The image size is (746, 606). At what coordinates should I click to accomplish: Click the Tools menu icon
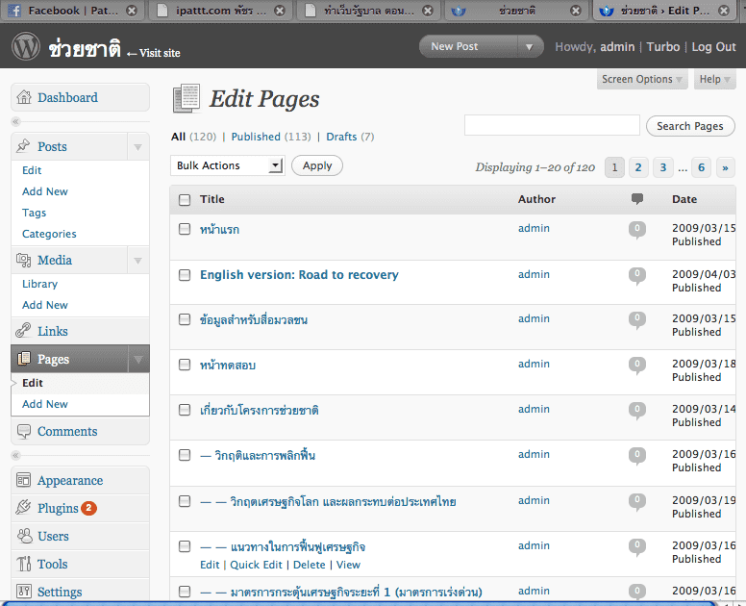tap(24, 565)
